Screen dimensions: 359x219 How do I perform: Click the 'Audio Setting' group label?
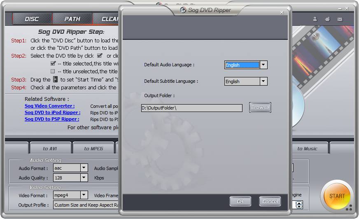pos(46,160)
